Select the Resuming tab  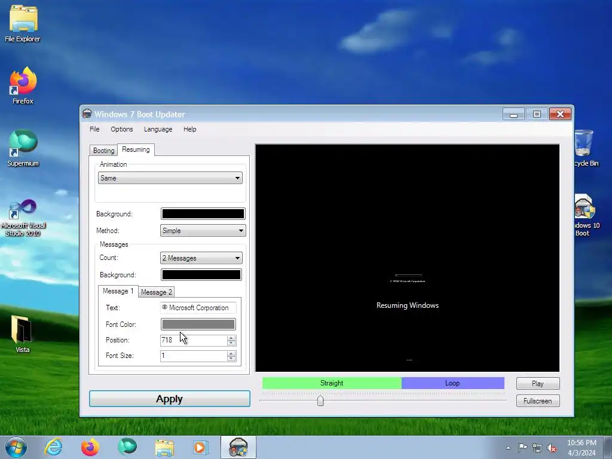coord(136,149)
